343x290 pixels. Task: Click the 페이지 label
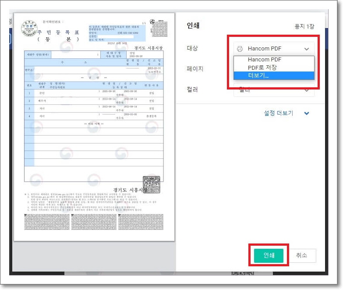[x=195, y=69]
